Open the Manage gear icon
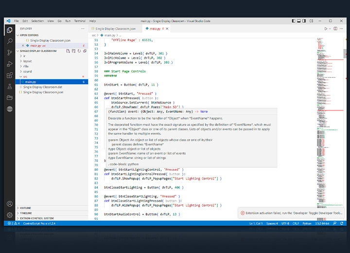The width and height of the screenshot is (350, 253). click(x=10, y=215)
